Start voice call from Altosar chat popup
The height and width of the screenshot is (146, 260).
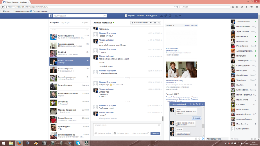tap(197, 104)
